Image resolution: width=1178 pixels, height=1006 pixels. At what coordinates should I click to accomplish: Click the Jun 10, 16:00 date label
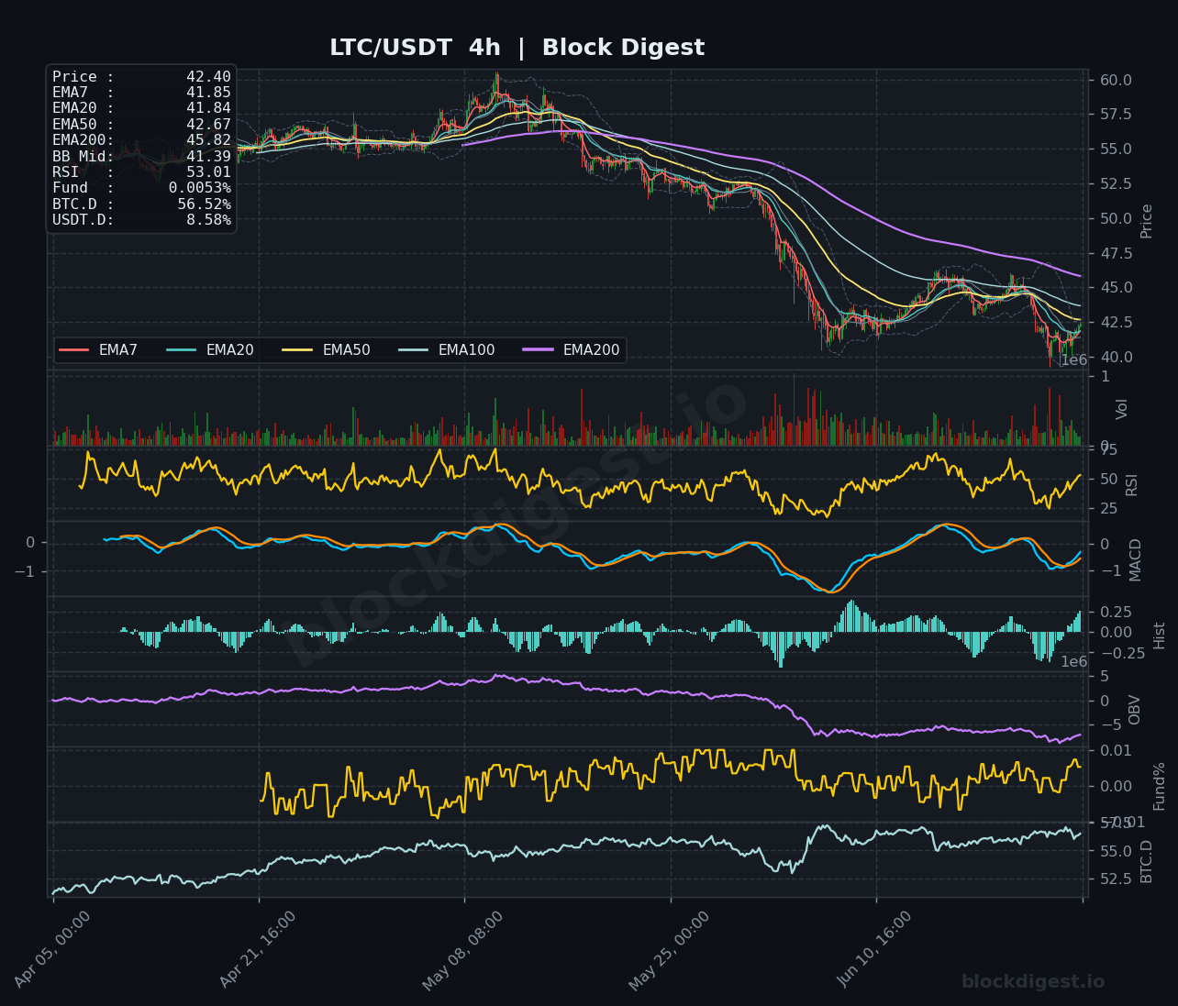[x=875, y=950]
